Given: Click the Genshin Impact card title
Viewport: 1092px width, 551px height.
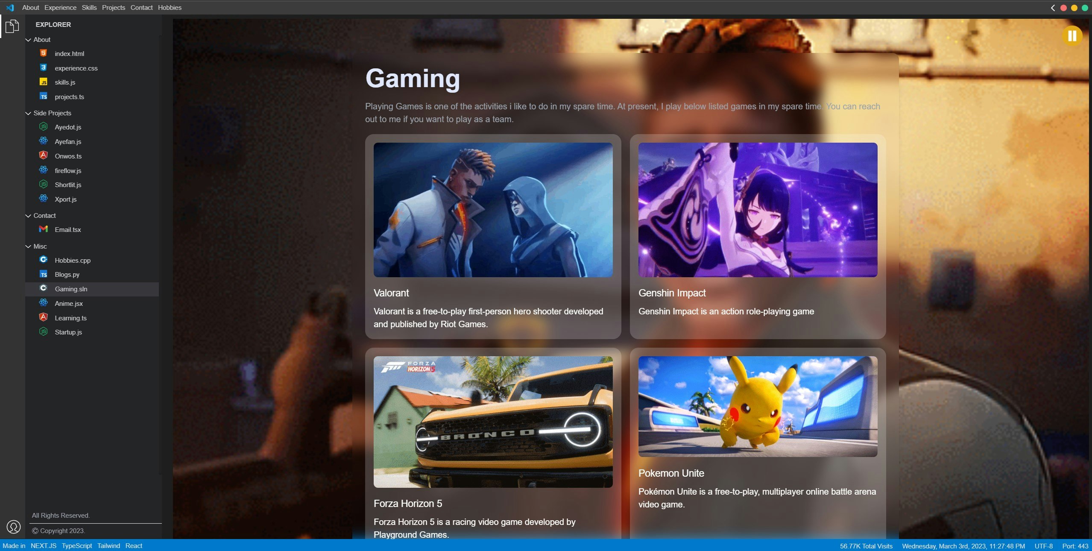Looking at the screenshot, I should tap(672, 293).
